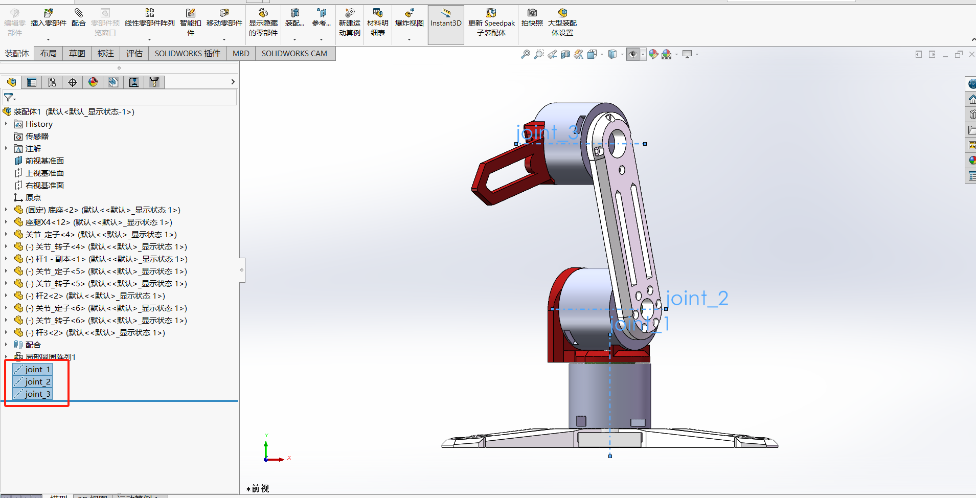
Task: Open the feature tree filter funnel
Action: point(9,98)
